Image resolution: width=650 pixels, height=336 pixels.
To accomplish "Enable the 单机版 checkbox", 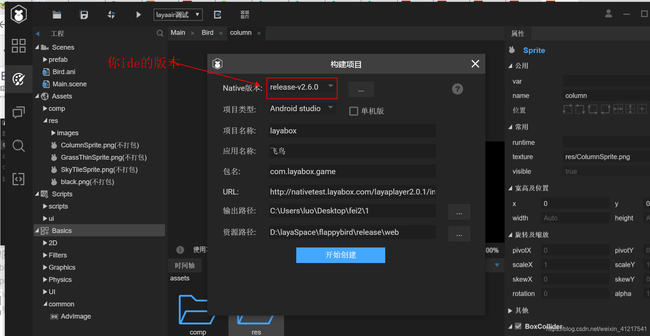I will (x=354, y=111).
